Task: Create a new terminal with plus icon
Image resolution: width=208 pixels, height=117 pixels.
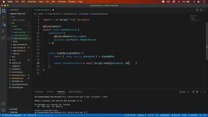Action: tap(188, 92)
